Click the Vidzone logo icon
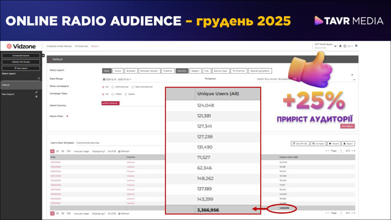Viewport: 391px width, 220px height. click(9, 46)
